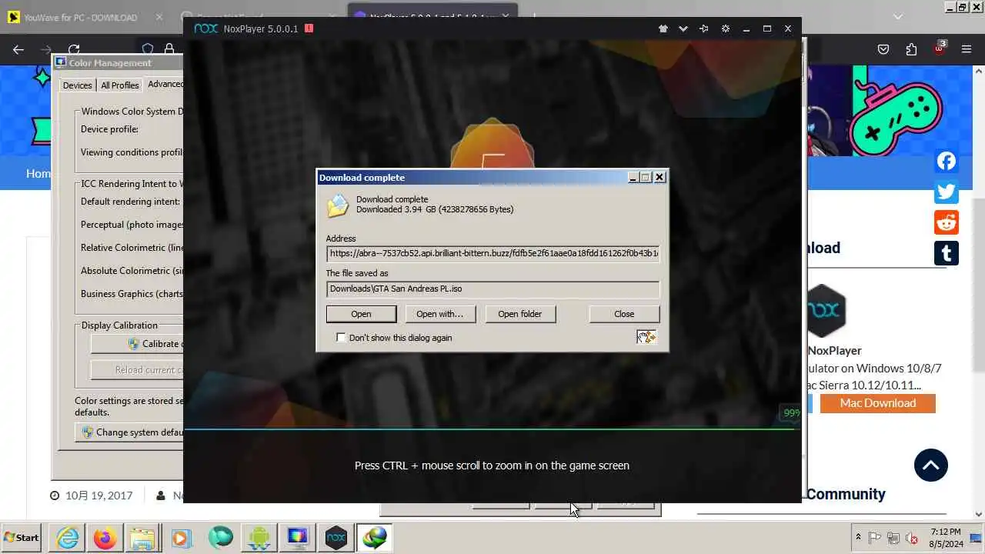This screenshot has height=554, width=985.
Task: Click browser page vertical scrollbar down arrow
Action: (978, 514)
